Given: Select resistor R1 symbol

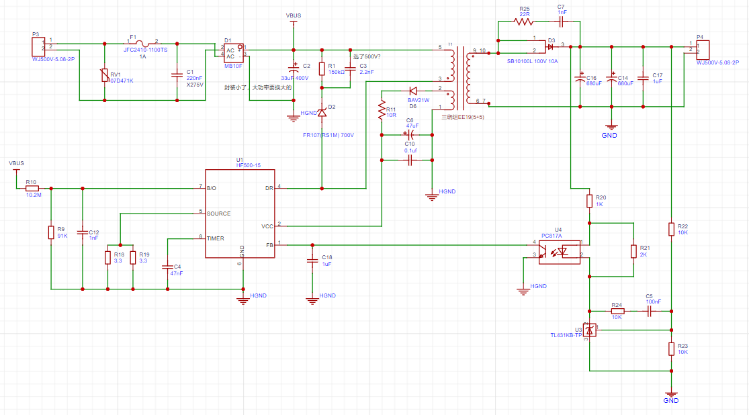Looking at the screenshot, I should (322, 68).
